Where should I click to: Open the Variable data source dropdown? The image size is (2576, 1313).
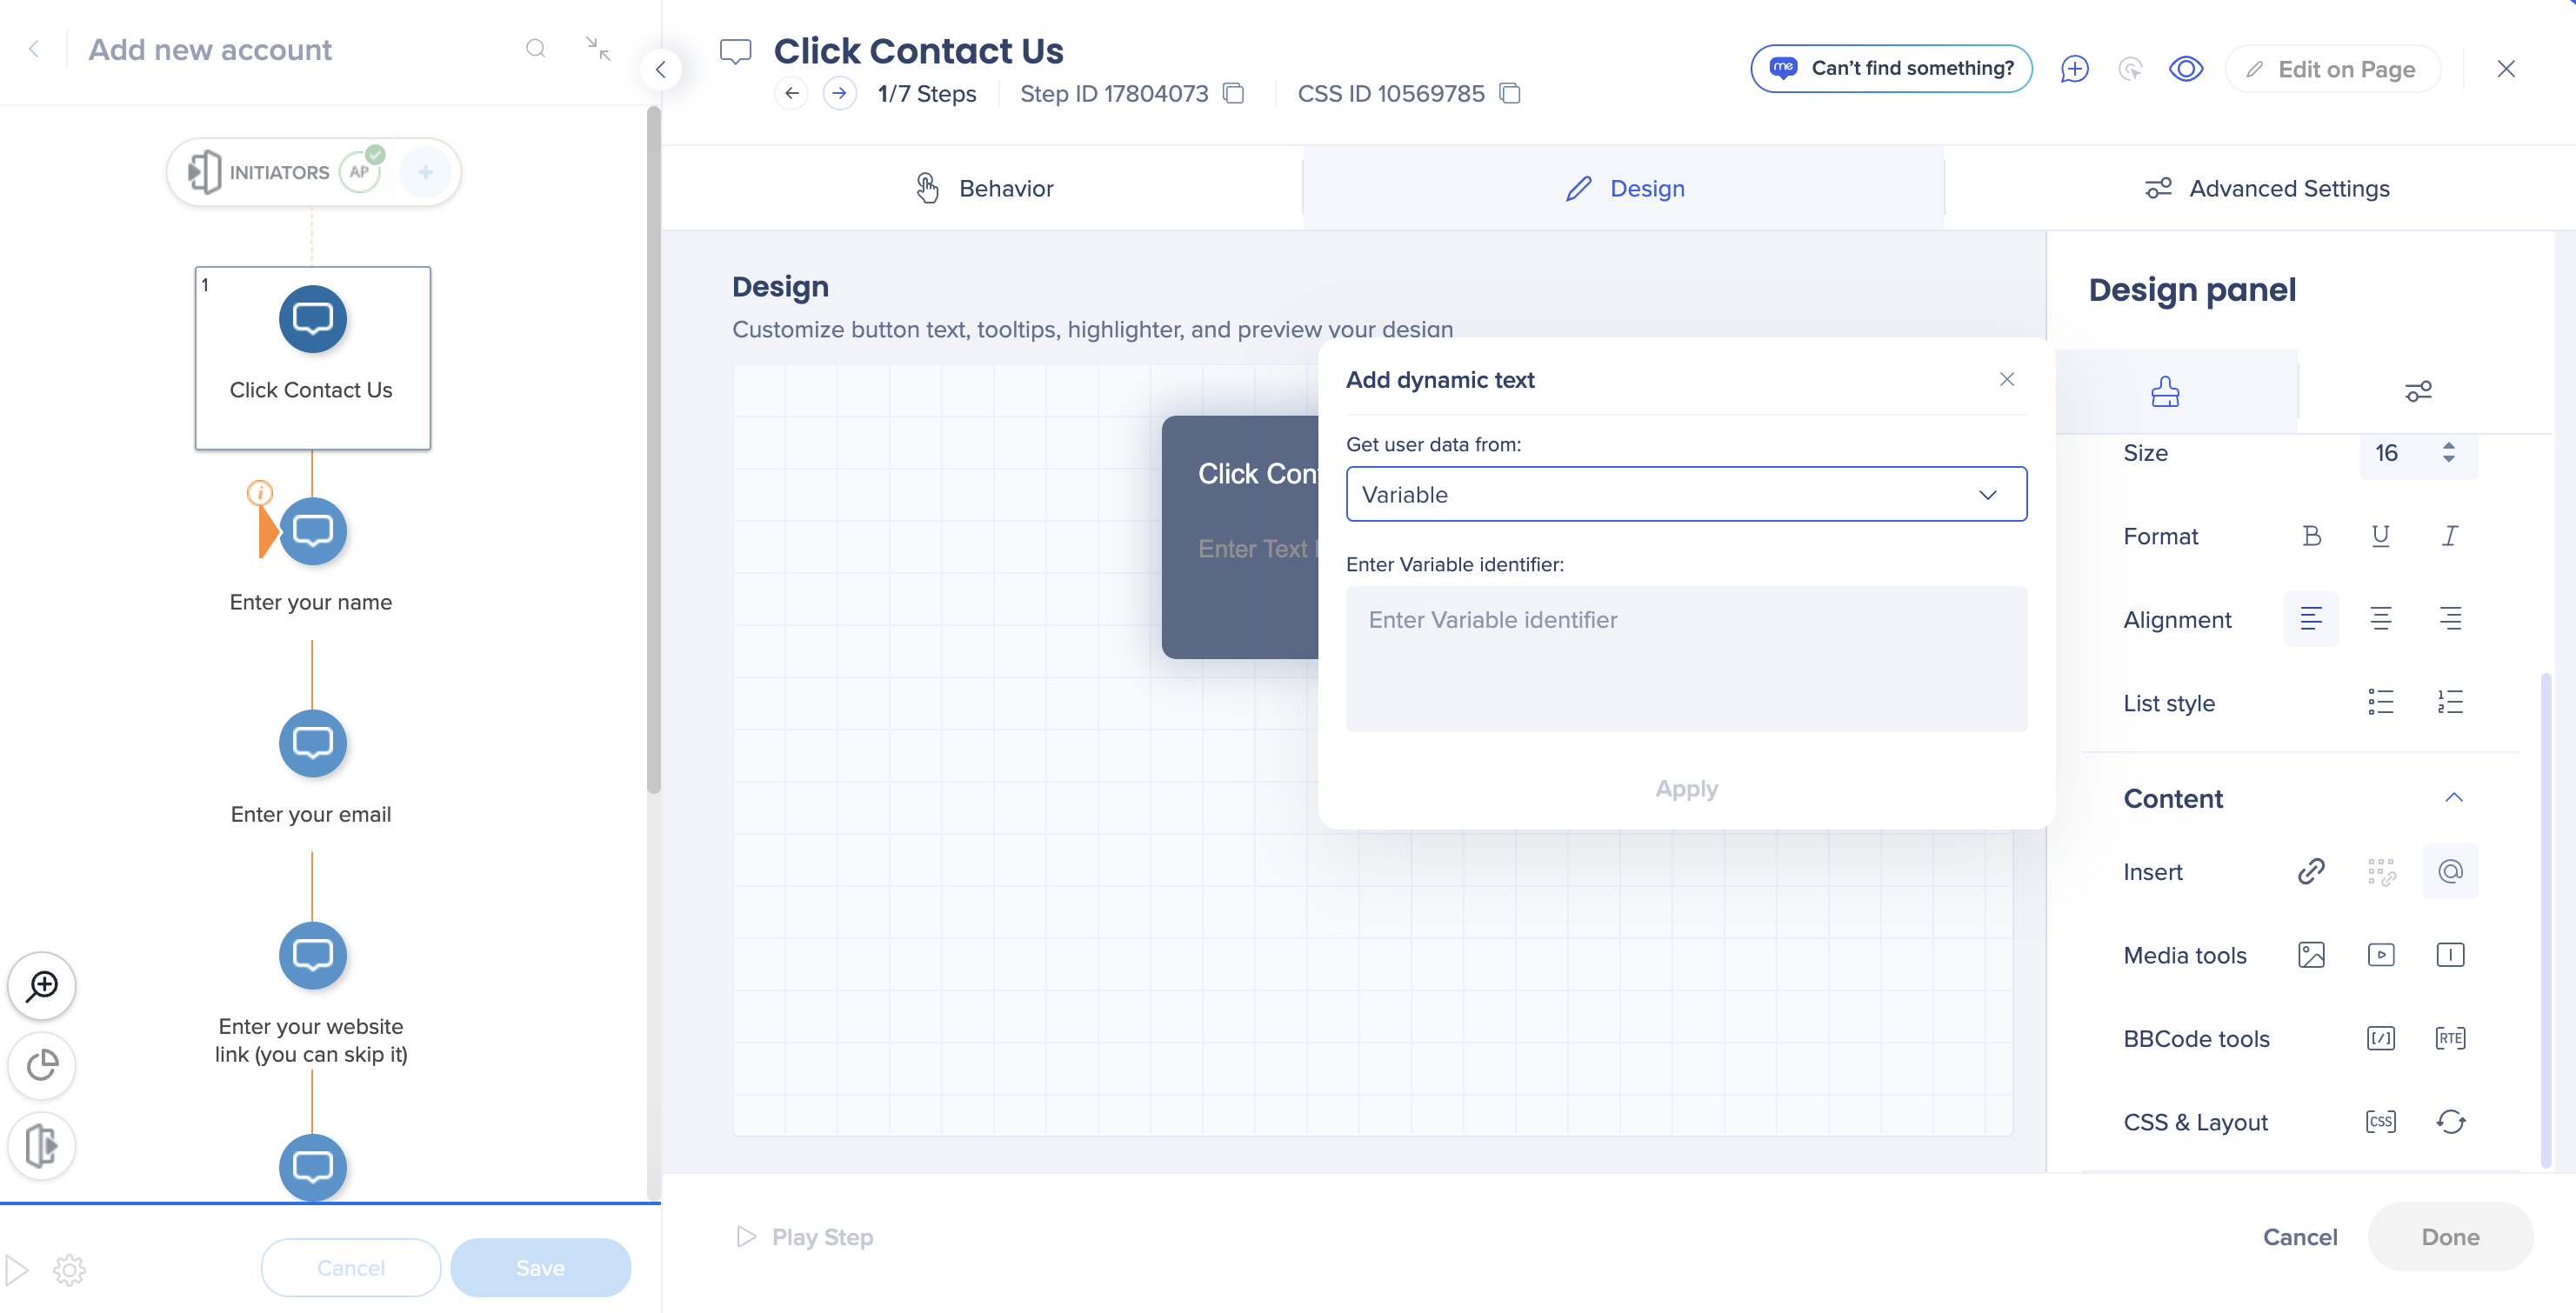pyautogui.click(x=1686, y=494)
